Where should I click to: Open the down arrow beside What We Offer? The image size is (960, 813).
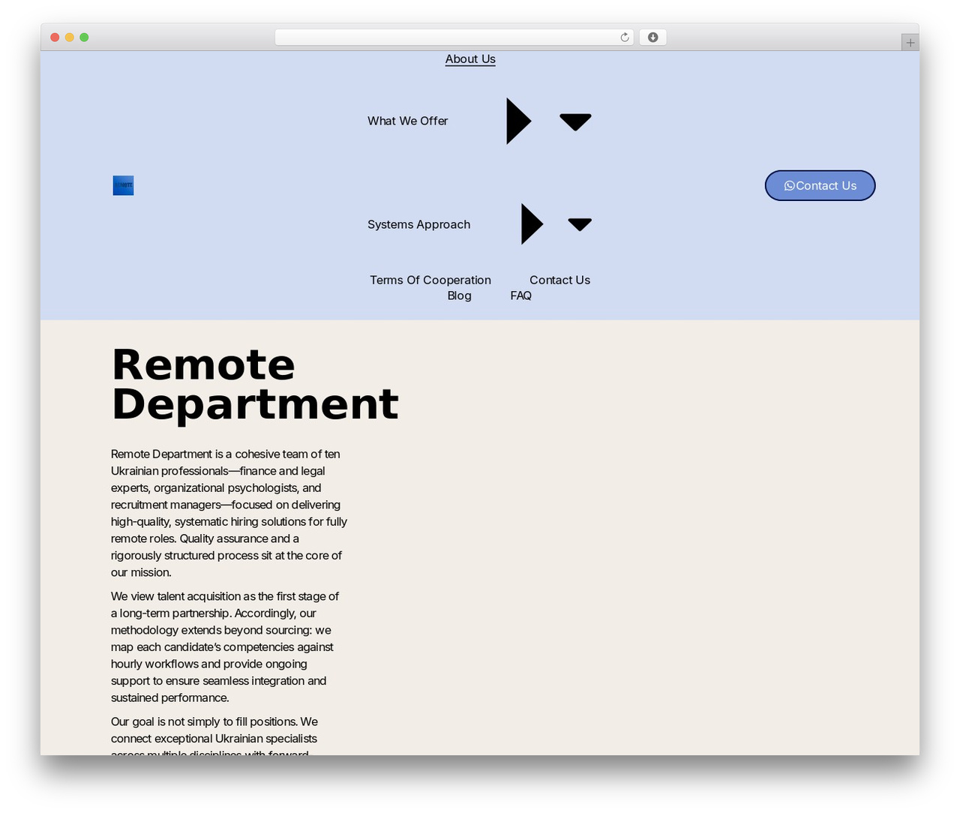tap(575, 121)
